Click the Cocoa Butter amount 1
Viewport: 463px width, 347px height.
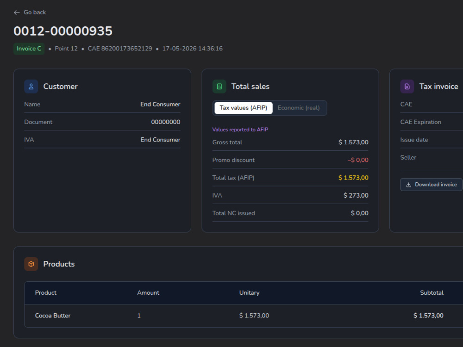click(139, 316)
